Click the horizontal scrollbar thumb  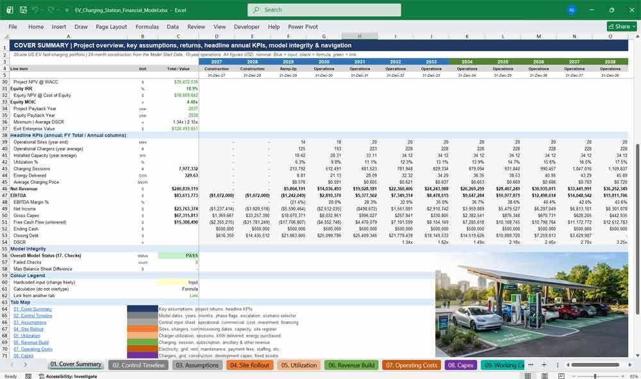pyautogui.click(x=595, y=365)
